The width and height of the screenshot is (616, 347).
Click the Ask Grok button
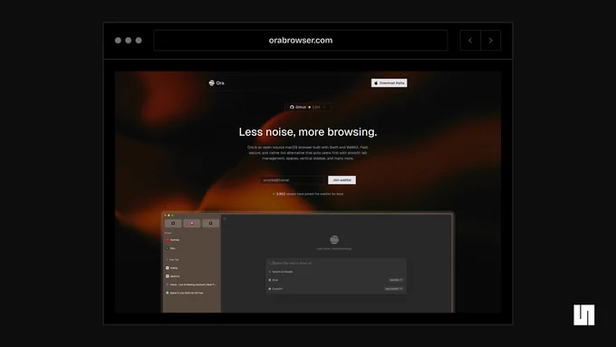[x=396, y=280]
